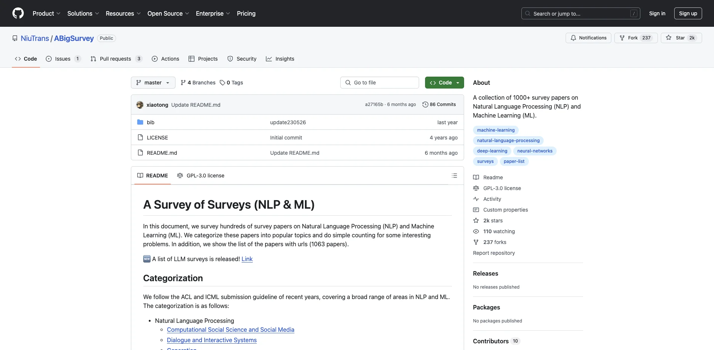View the 237 forks list
Viewport: 714px width, 350px height.
pos(490,242)
